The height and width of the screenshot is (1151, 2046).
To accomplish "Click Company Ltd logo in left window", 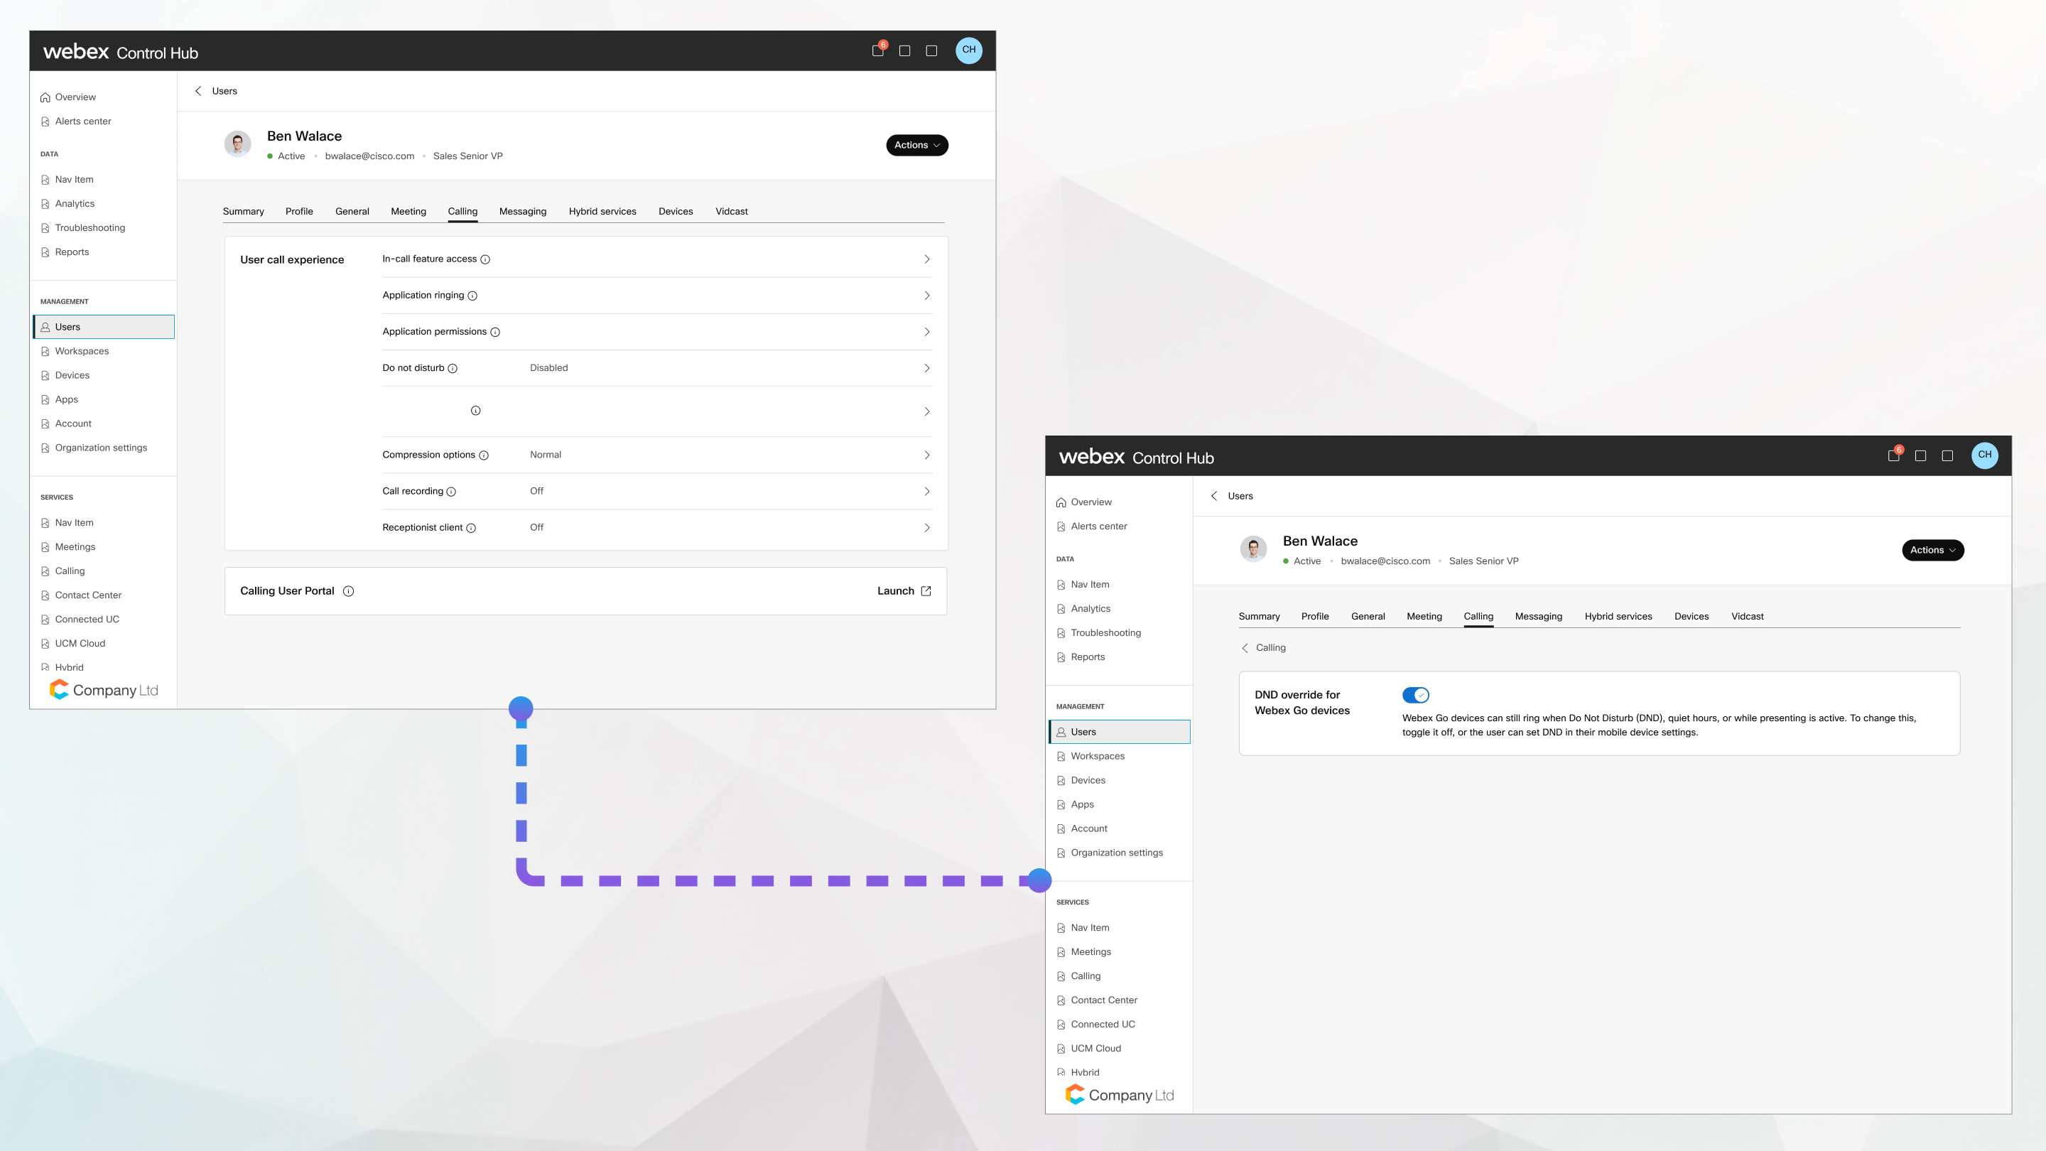I will point(104,689).
